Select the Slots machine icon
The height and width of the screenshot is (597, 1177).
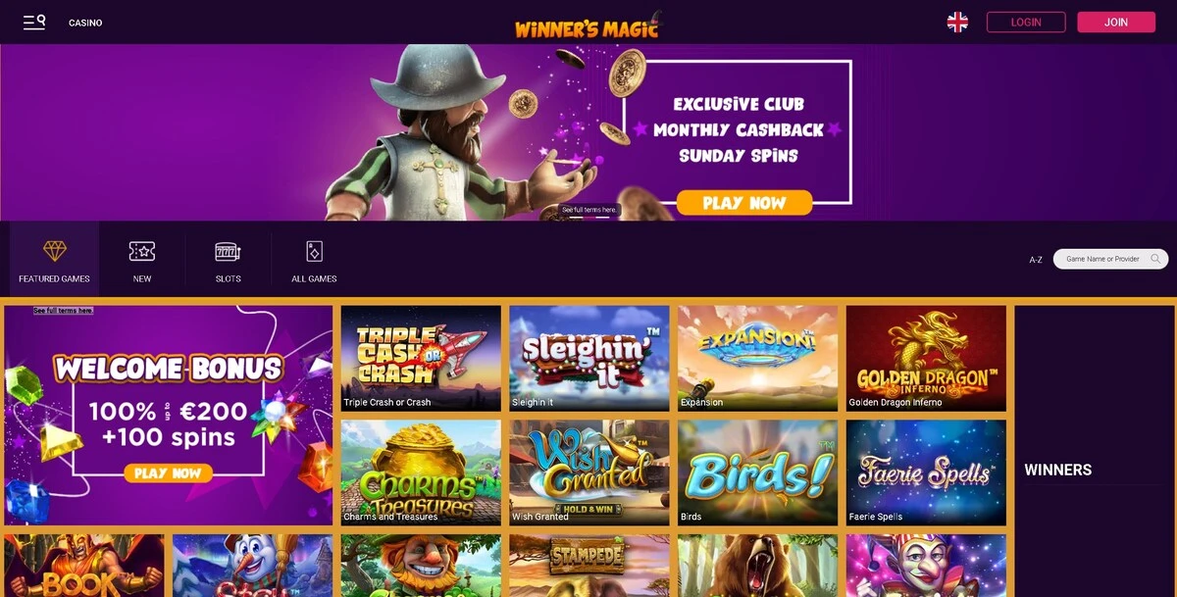coord(229,252)
